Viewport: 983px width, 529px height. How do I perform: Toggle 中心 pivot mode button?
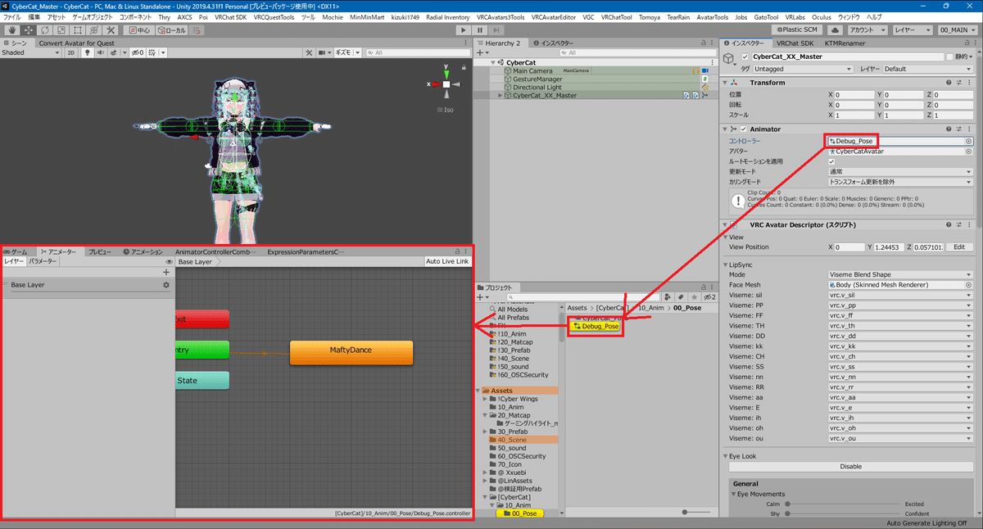[141, 29]
